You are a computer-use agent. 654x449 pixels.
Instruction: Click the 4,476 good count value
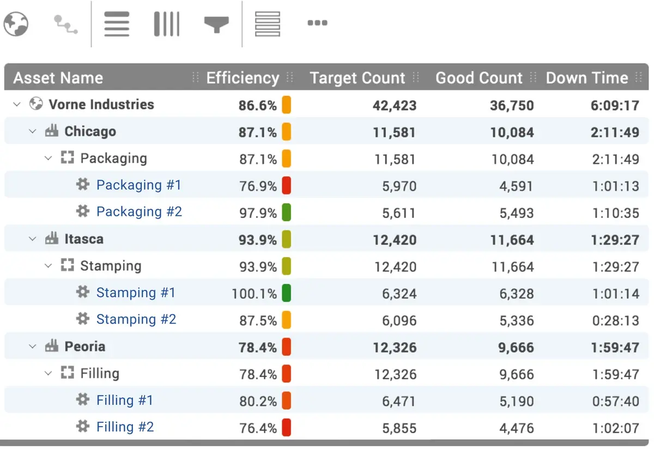(x=517, y=428)
